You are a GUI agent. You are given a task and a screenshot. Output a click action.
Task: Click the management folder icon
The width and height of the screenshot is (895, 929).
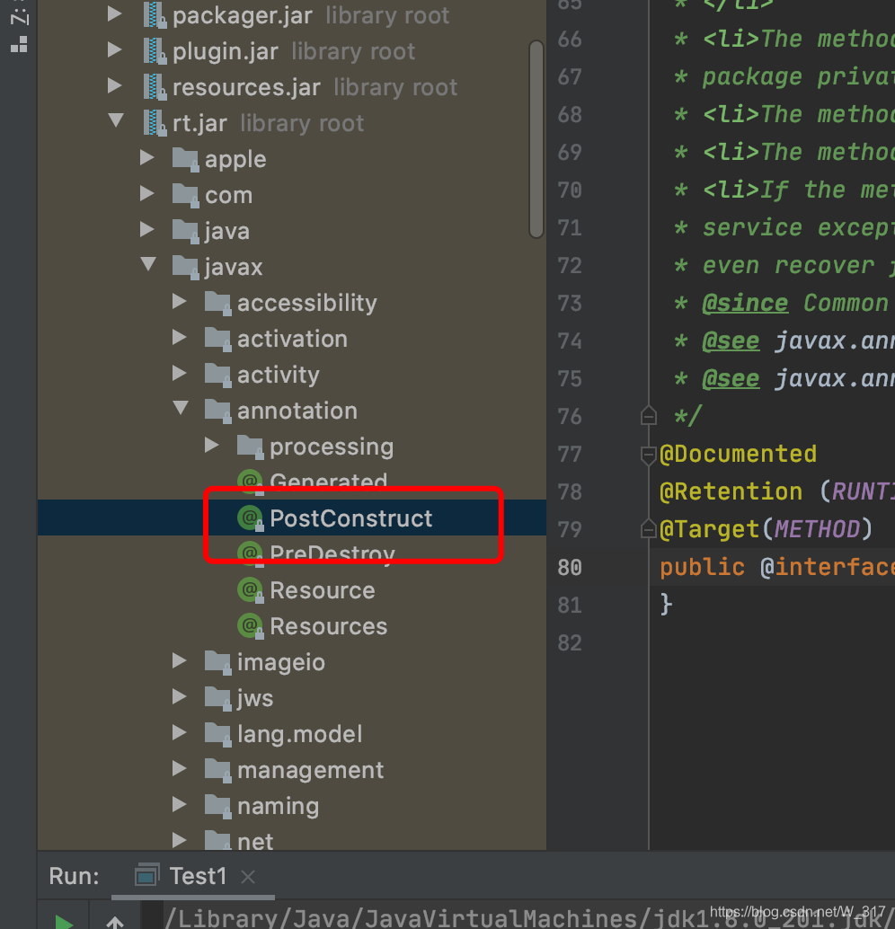(217, 770)
